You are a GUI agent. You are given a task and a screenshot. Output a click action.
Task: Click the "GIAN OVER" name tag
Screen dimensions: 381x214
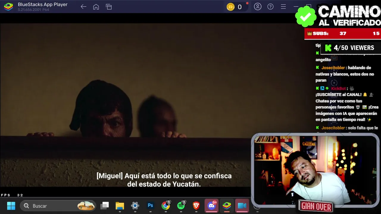point(316,206)
